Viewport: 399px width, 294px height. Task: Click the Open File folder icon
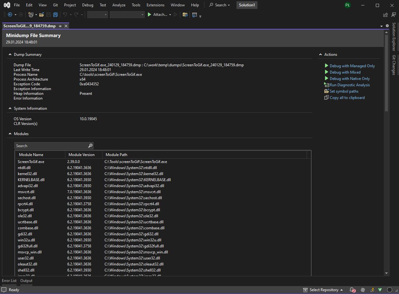coord(42,15)
